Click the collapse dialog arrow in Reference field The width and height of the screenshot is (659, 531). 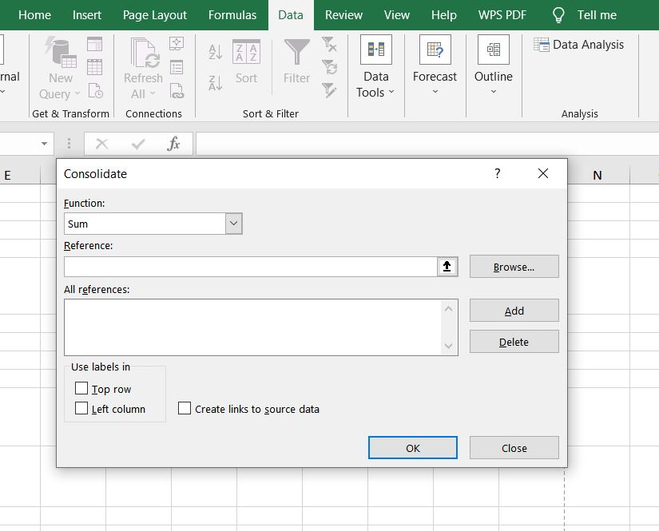(x=447, y=267)
